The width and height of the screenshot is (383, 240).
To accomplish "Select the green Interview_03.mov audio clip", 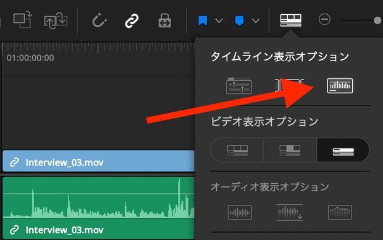I will tap(99, 208).
